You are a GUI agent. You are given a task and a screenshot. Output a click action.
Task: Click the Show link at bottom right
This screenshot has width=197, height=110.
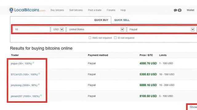click(x=193, y=107)
